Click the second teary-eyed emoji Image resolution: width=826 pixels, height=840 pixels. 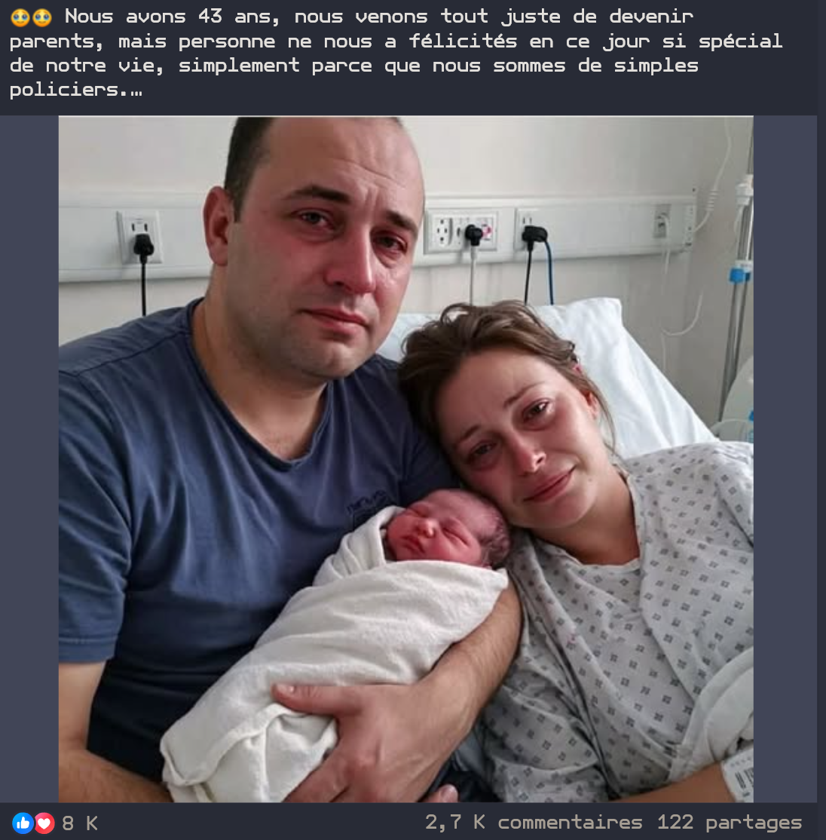tap(41, 17)
